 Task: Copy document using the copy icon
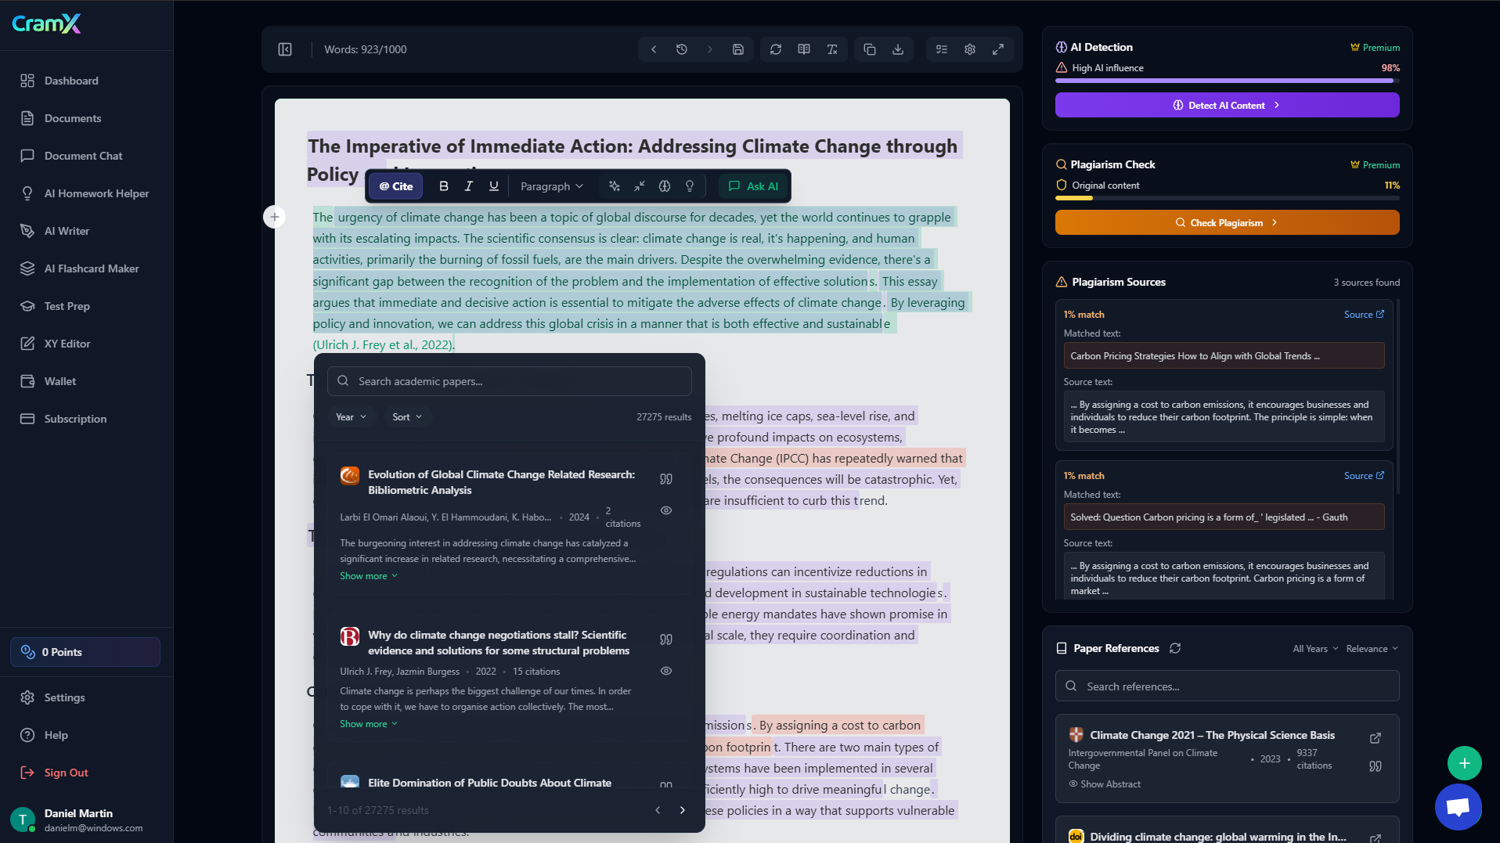point(868,49)
